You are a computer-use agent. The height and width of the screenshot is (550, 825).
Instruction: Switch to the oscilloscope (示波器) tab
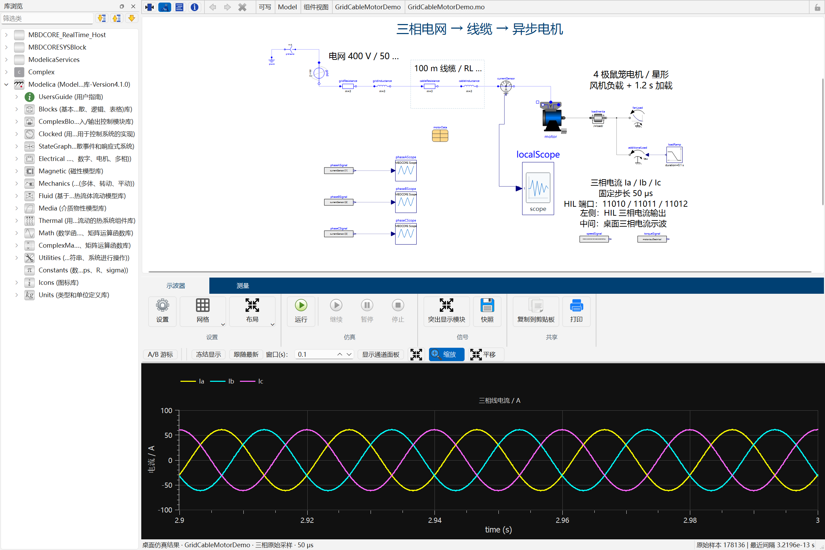tap(176, 286)
